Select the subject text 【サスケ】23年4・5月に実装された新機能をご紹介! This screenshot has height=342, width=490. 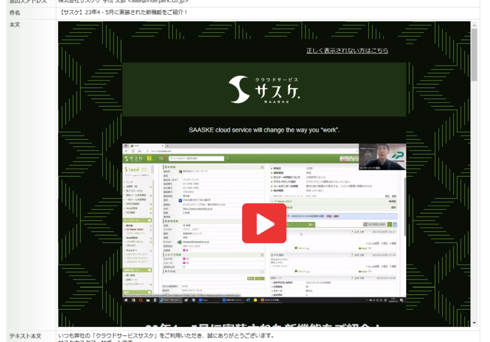(x=123, y=13)
